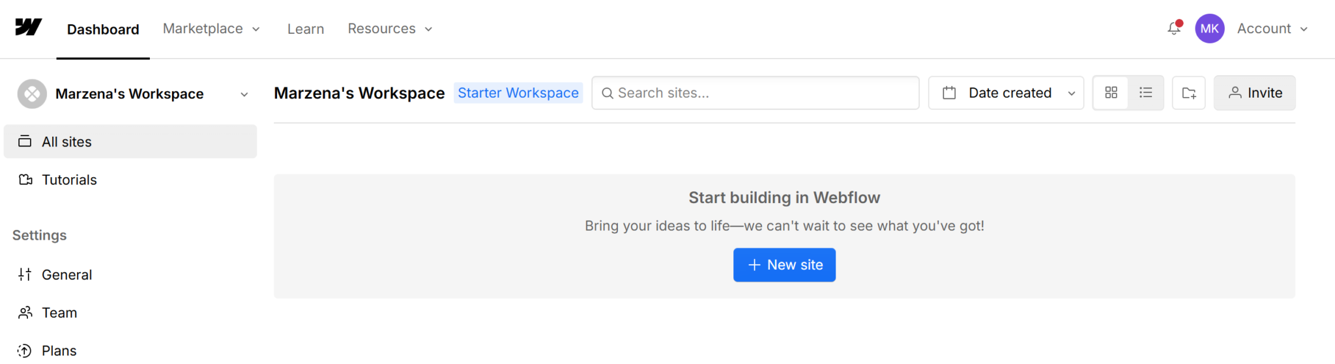Open the notifications bell

click(x=1174, y=28)
